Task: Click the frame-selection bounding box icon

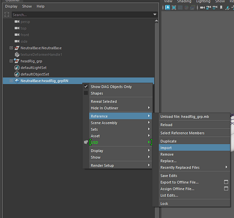Action: [x=174, y=7]
